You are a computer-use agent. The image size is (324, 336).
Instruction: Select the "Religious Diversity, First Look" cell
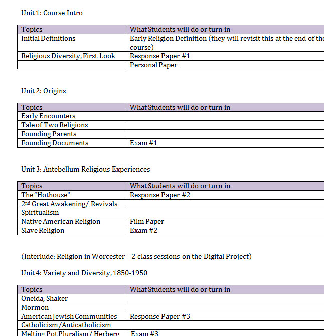(72, 56)
